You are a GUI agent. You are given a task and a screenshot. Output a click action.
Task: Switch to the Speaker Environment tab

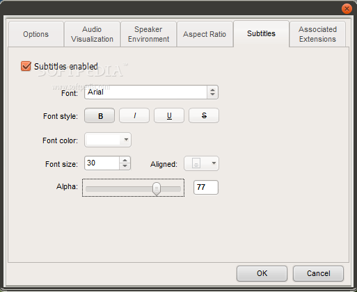pos(148,34)
